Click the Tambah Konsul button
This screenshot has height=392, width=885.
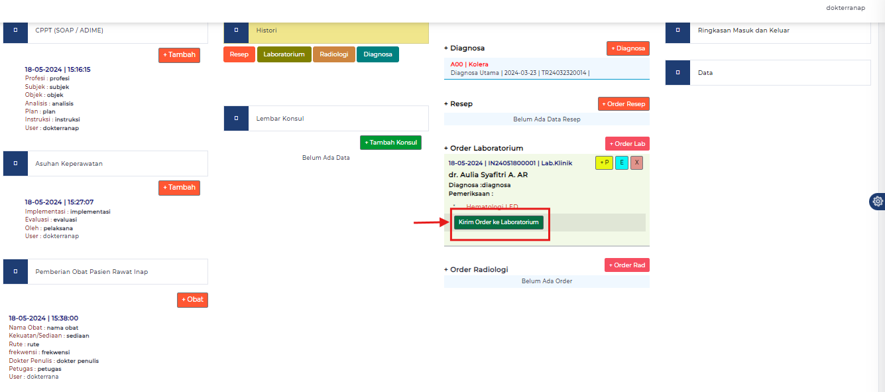(390, 142)
